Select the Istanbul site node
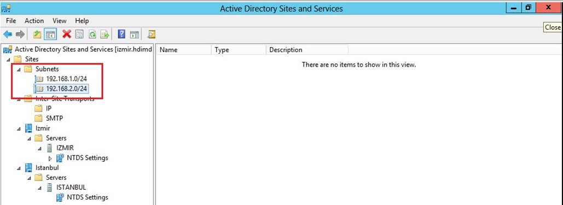The height and width of the screenshot is (205, 563). coord(47,167)
